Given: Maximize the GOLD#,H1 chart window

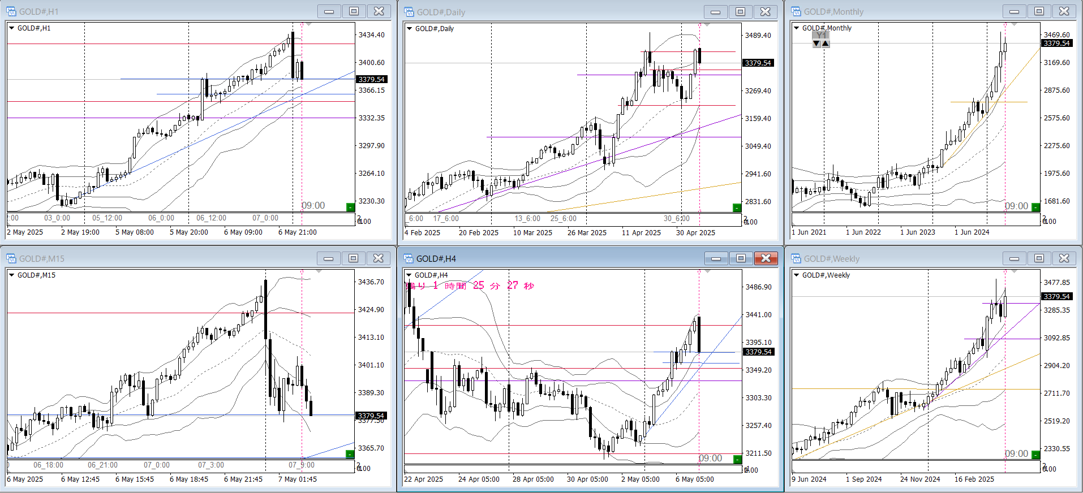Looking at the screenshot, I should pos(354,11).
